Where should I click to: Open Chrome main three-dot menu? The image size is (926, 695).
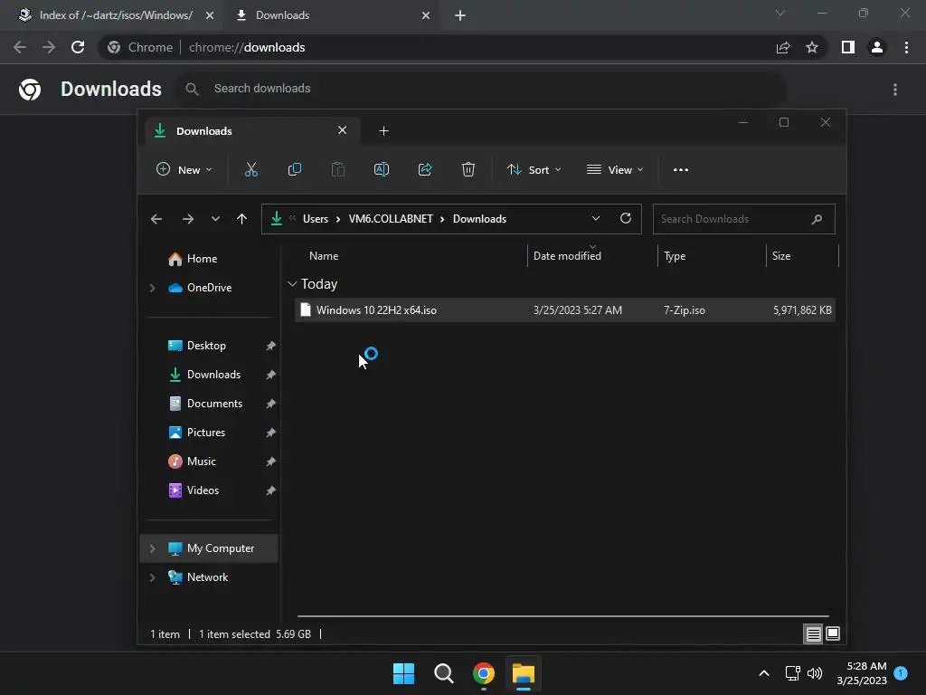(x=906, y=47)
